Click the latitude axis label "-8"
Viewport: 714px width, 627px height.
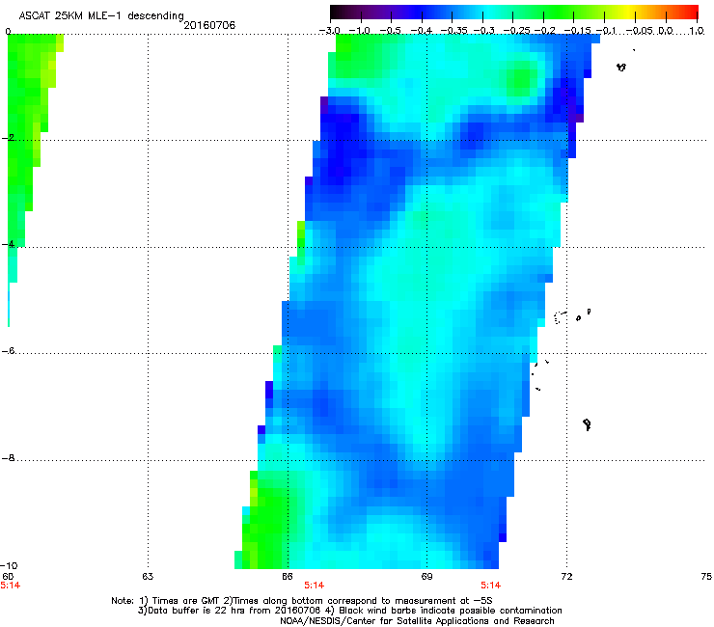8,457
